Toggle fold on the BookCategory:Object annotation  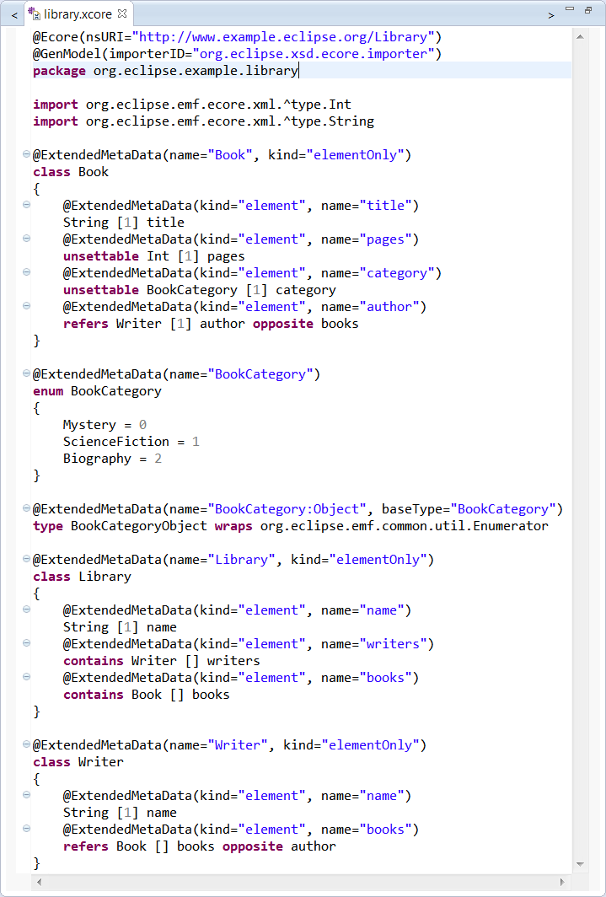coord(26,509)
